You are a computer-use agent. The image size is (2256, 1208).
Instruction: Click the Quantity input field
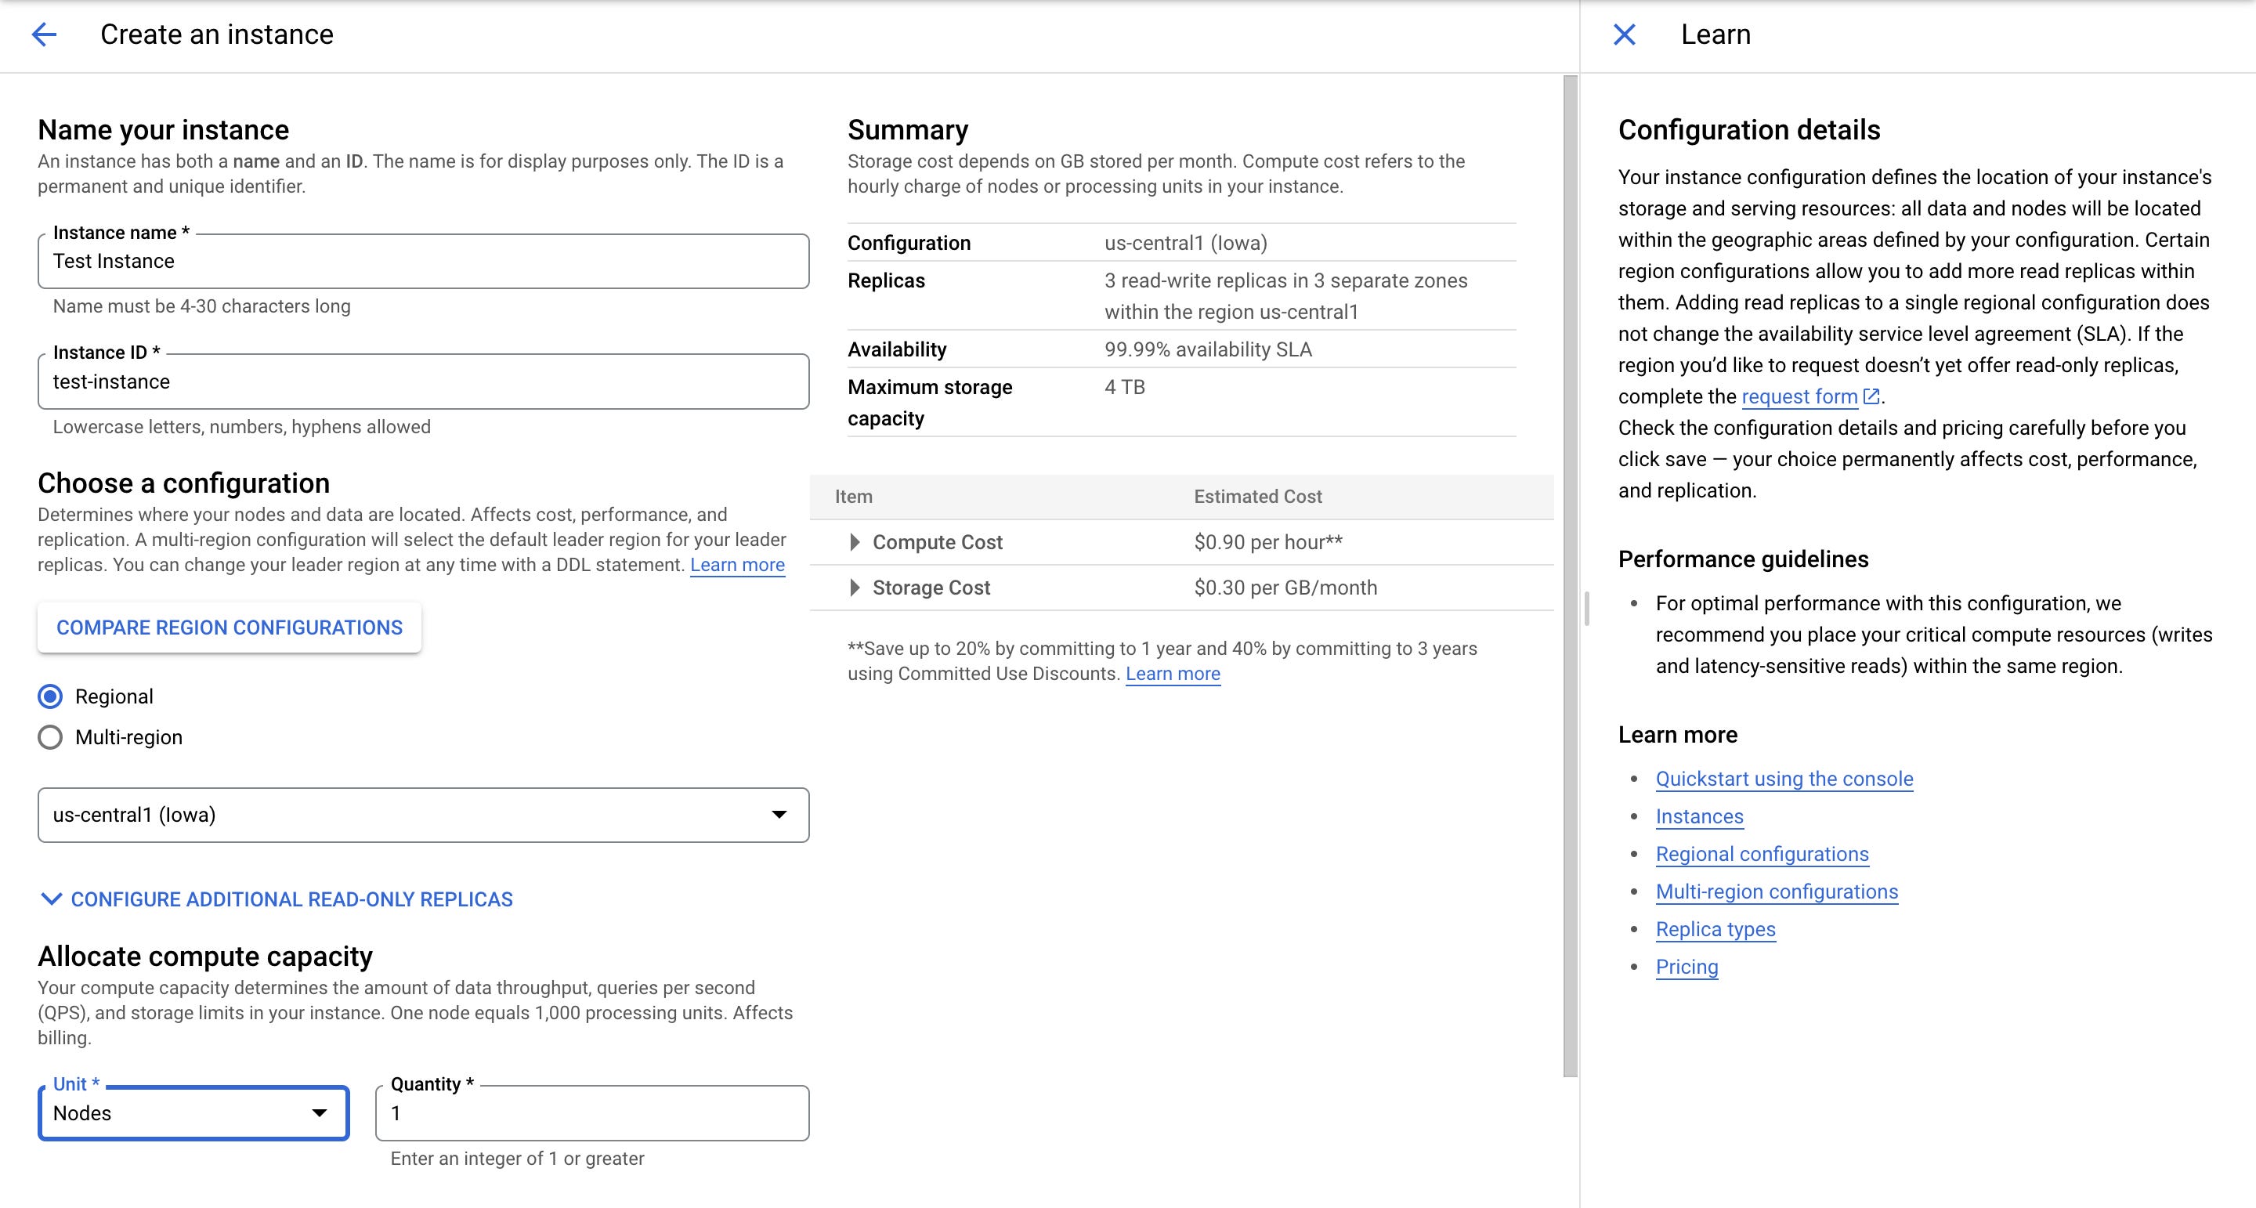(x=592, y=1113)
